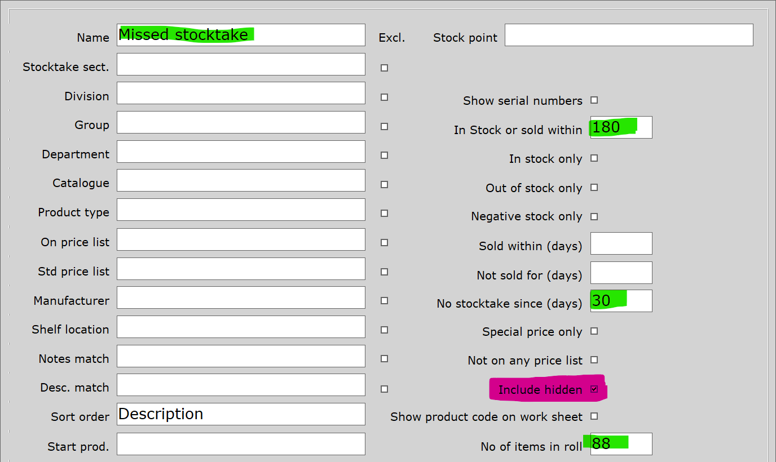The height and width of the screenshot is (462, 776).
Task: Click into the Stock point field
Action: coord(629,35)
